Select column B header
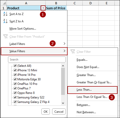The height and width of the screenshot is (118, 120). pos(56,3)
